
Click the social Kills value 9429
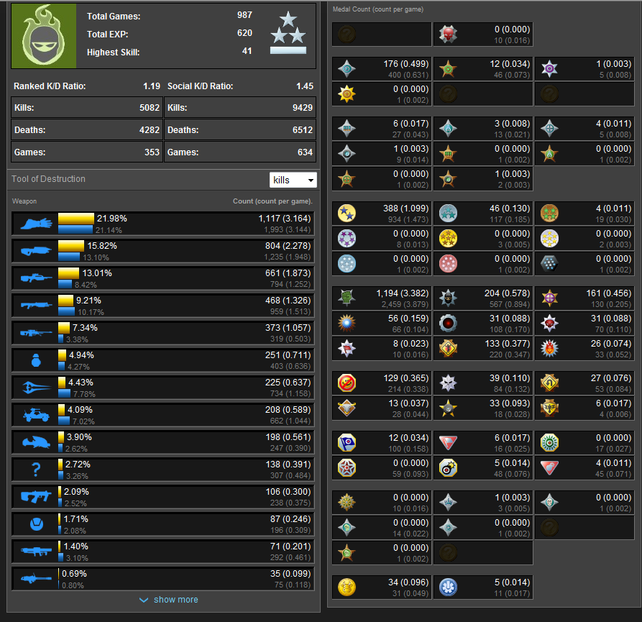[303, 108]
